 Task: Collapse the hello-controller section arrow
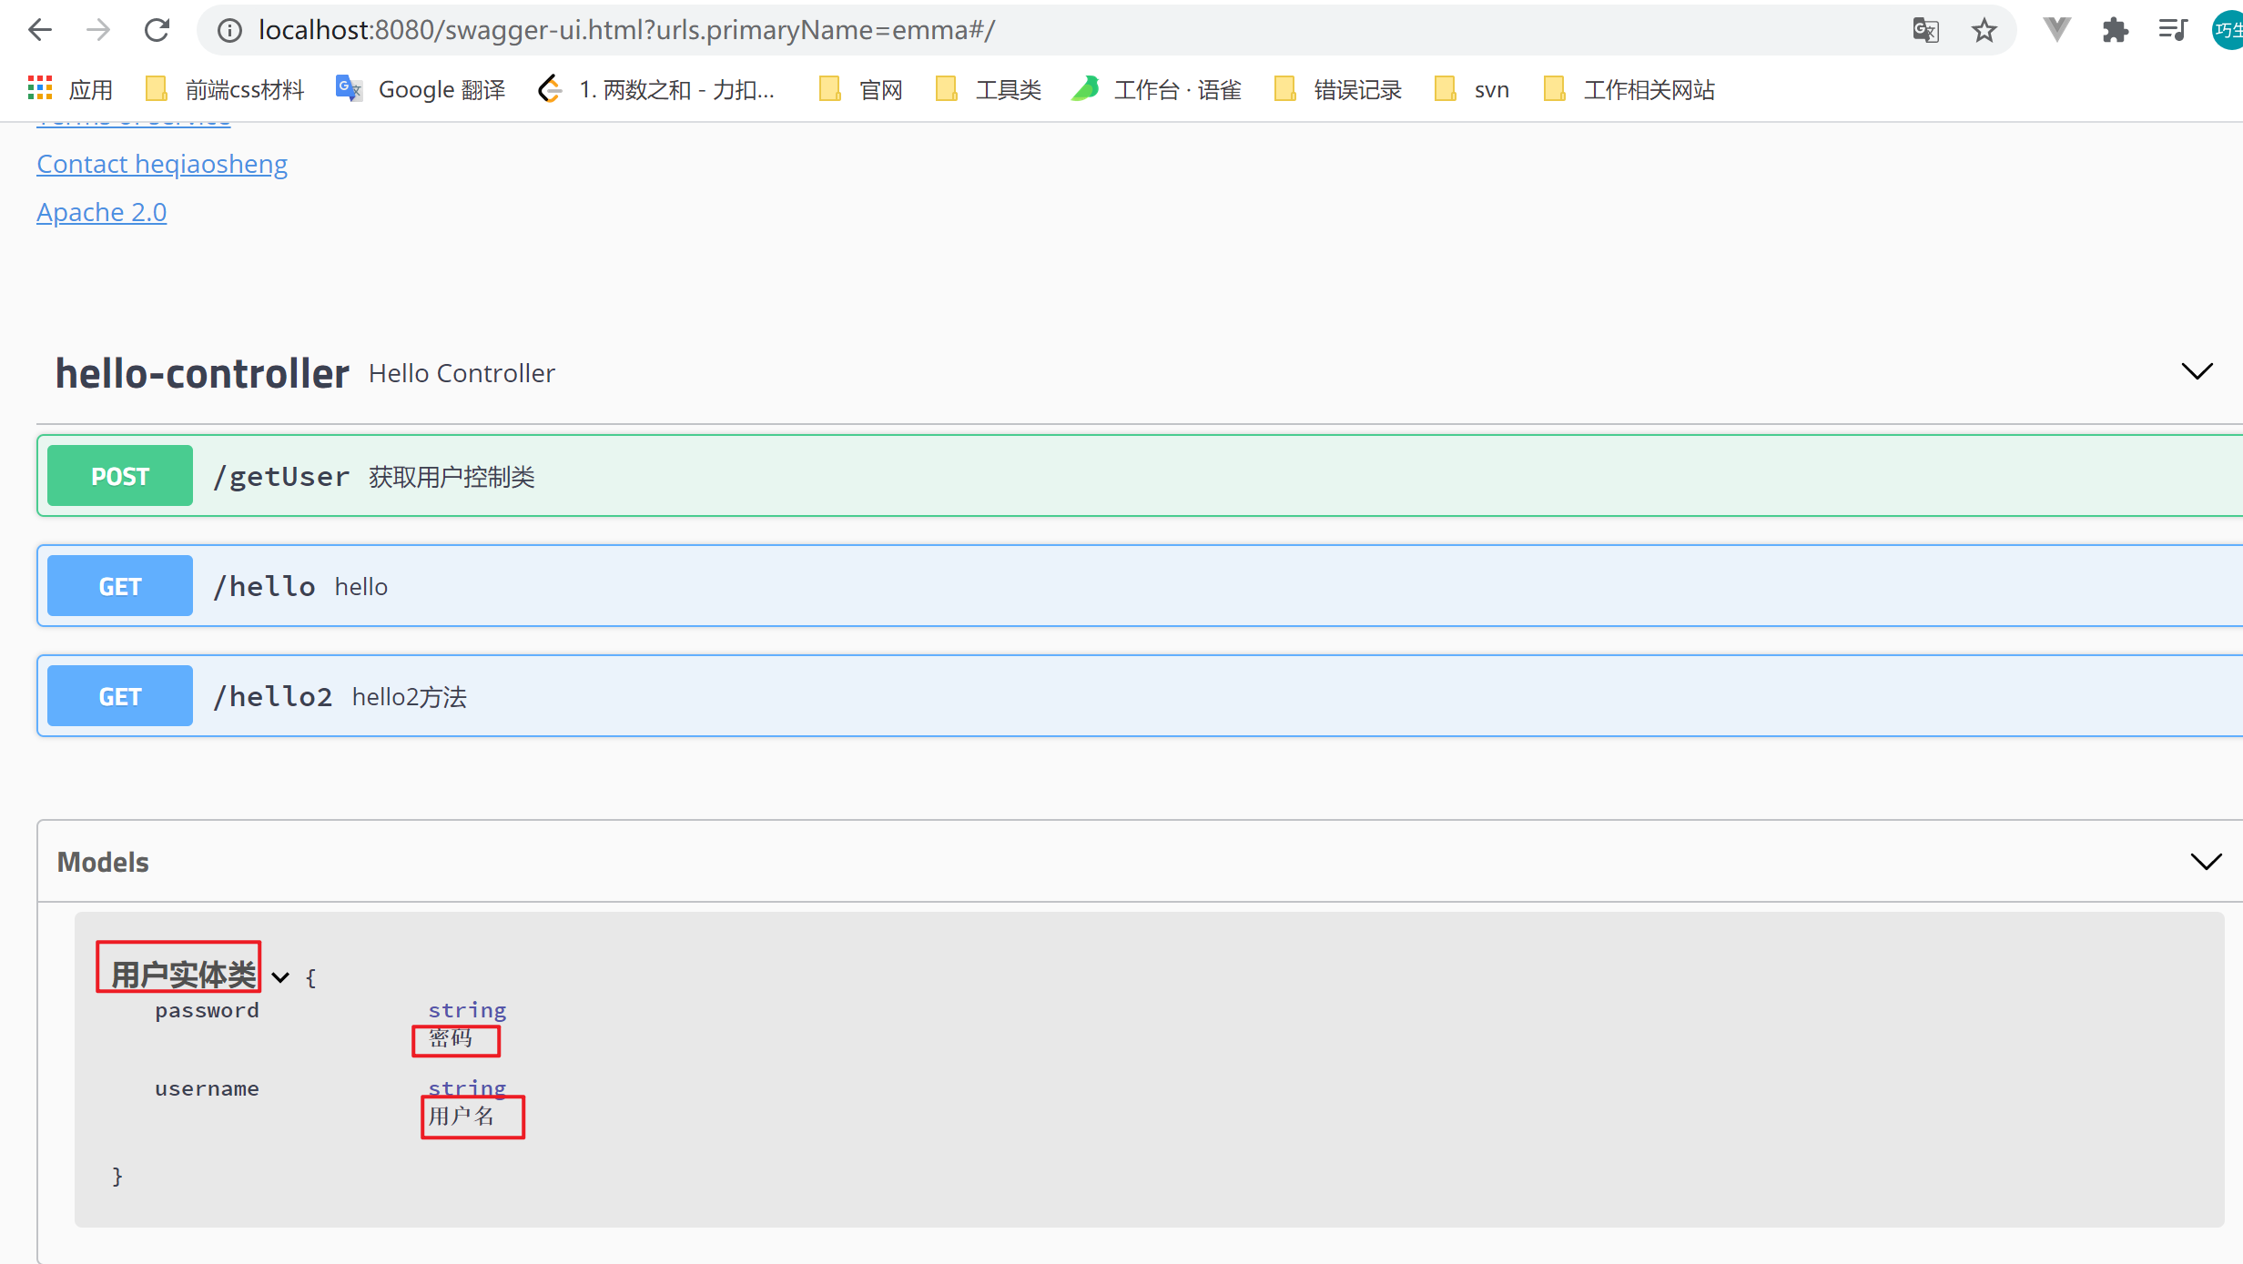click(x=2197, y=371)
